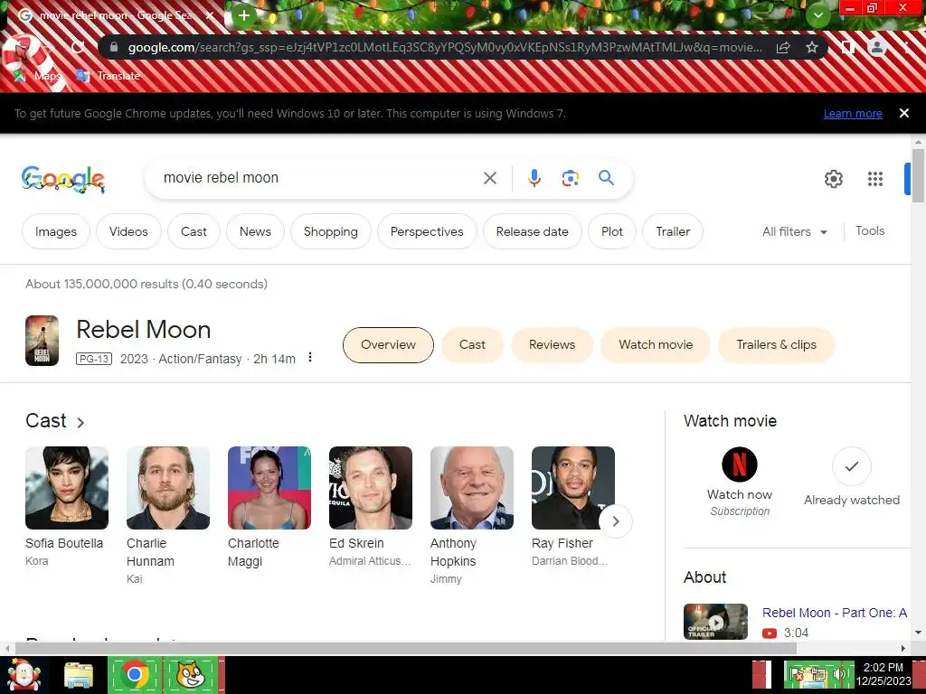Click the blue magnifier search icon

607,177
